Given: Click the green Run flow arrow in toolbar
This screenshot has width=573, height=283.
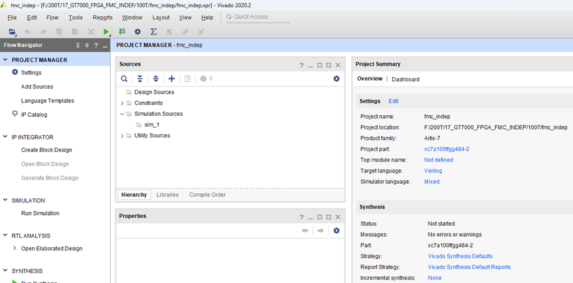Looking at the screenshot, I should (106, 32).
